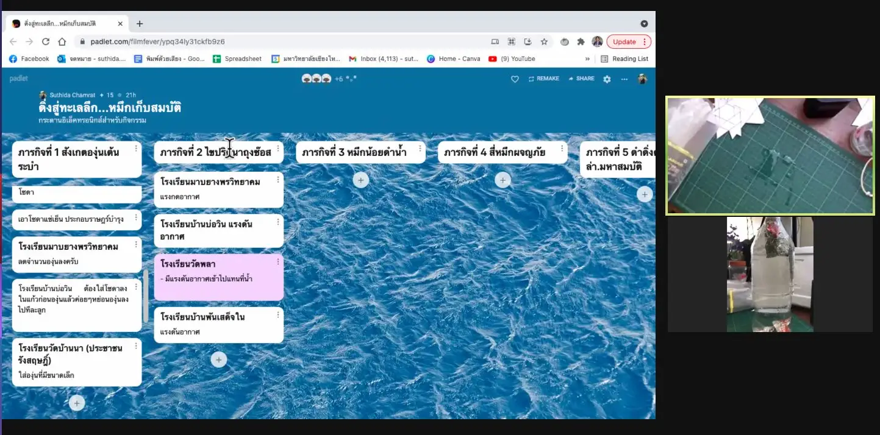This screenshot has width=880, height=435.
Task: Click the REMAKE icon in Padlet toolbar
Action: [x=530, y=79]
